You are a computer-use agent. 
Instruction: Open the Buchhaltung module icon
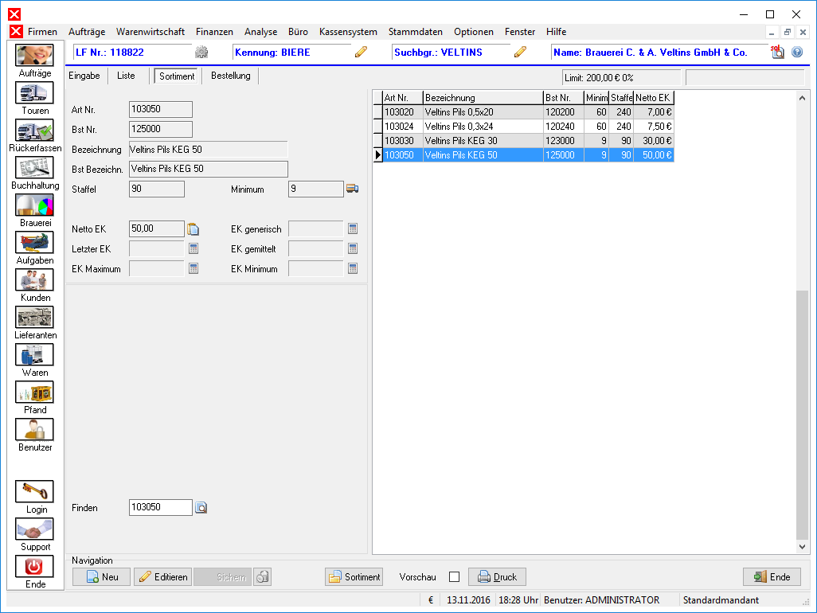click(x=34, y=168)
